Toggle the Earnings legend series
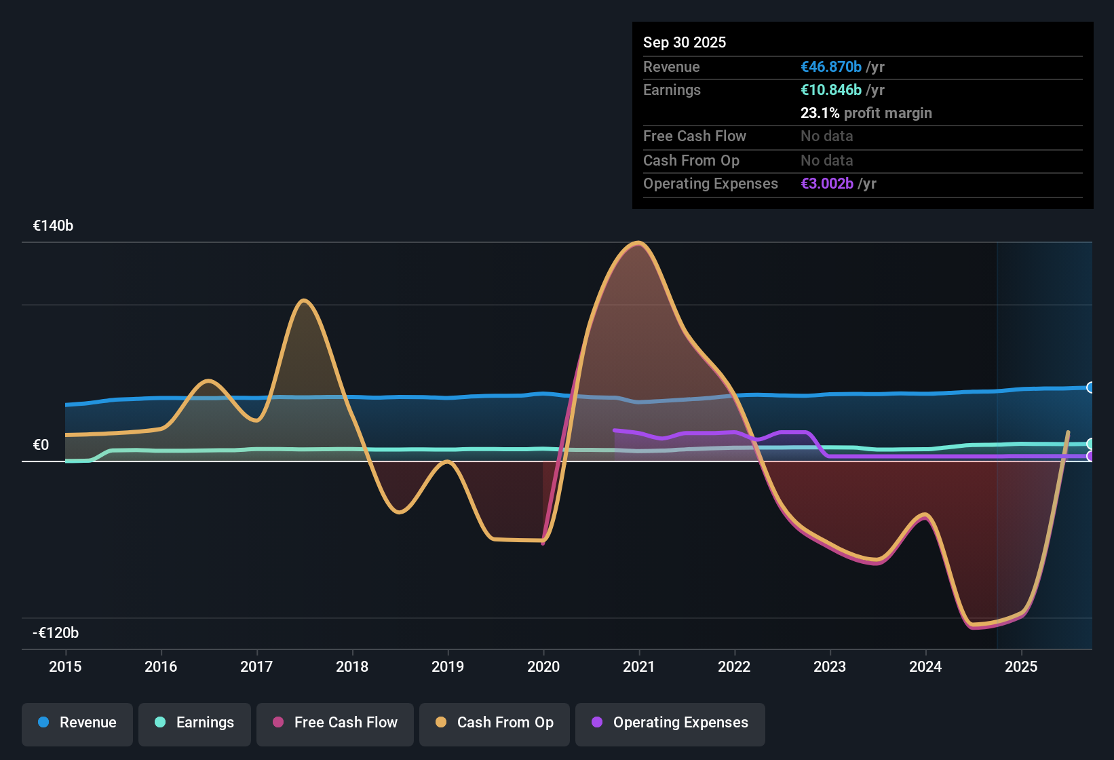Viewport: 1114px width, 760px height. (x=195, y=723)
